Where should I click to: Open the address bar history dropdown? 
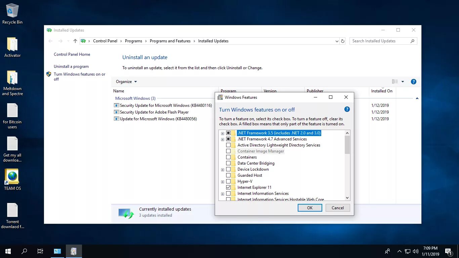click(337, 41)
